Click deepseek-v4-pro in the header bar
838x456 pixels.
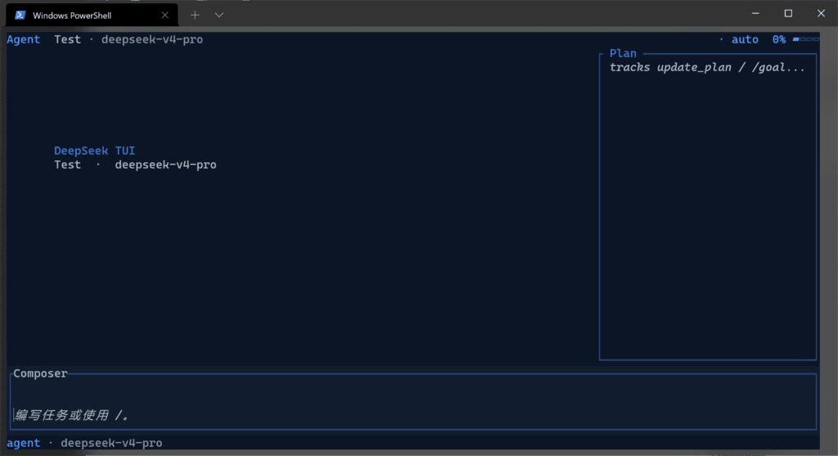tap(152, 39)
